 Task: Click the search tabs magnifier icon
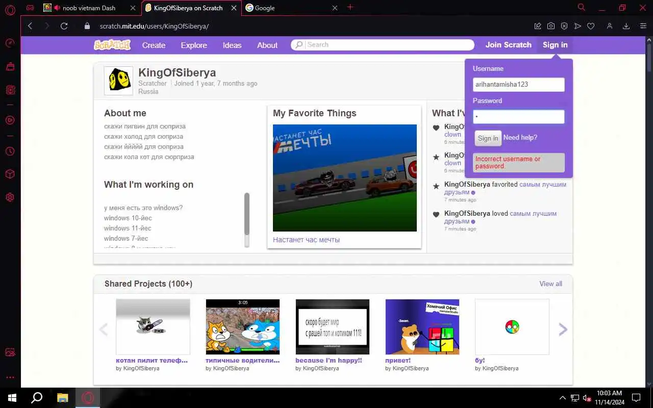tap(581, 8)
